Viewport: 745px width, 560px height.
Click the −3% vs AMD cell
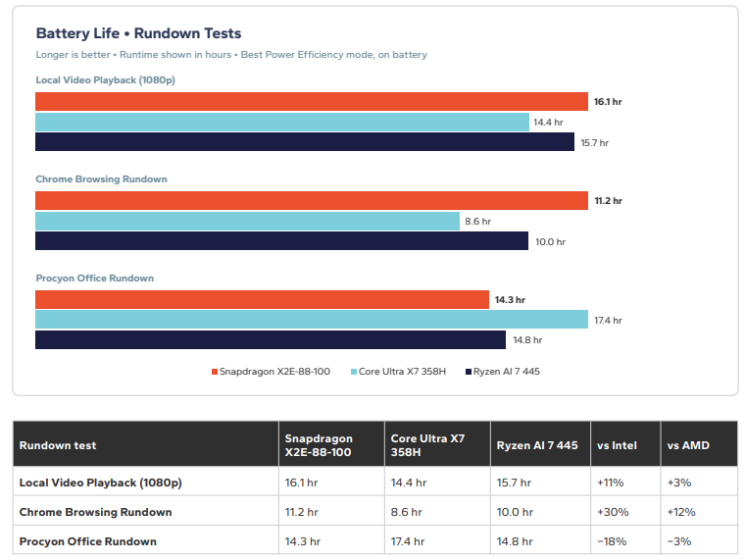coord(699,539)
